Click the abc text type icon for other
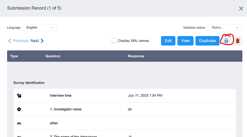 (19, 123)
